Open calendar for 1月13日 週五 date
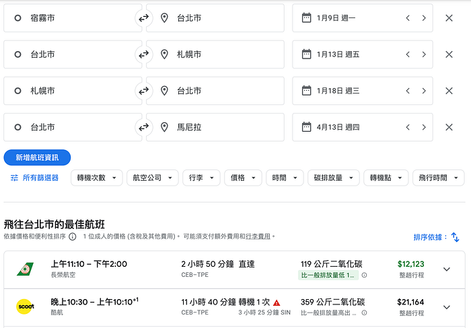 coord(306,54)
